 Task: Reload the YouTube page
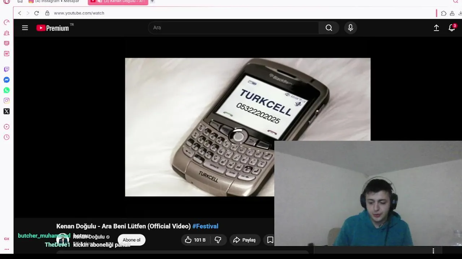point(36,13)
